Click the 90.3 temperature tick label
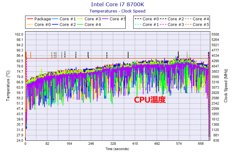This screenshot has height=156, width=235. pyautogui.click(x=20, y=50)
